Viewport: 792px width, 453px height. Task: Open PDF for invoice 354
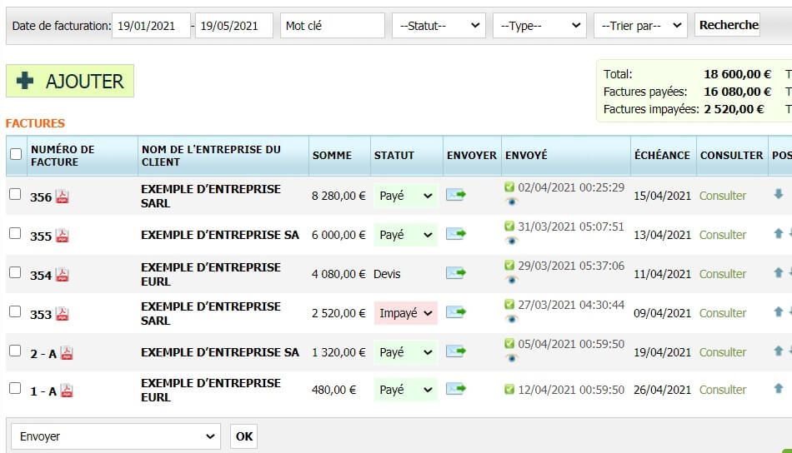63,275
